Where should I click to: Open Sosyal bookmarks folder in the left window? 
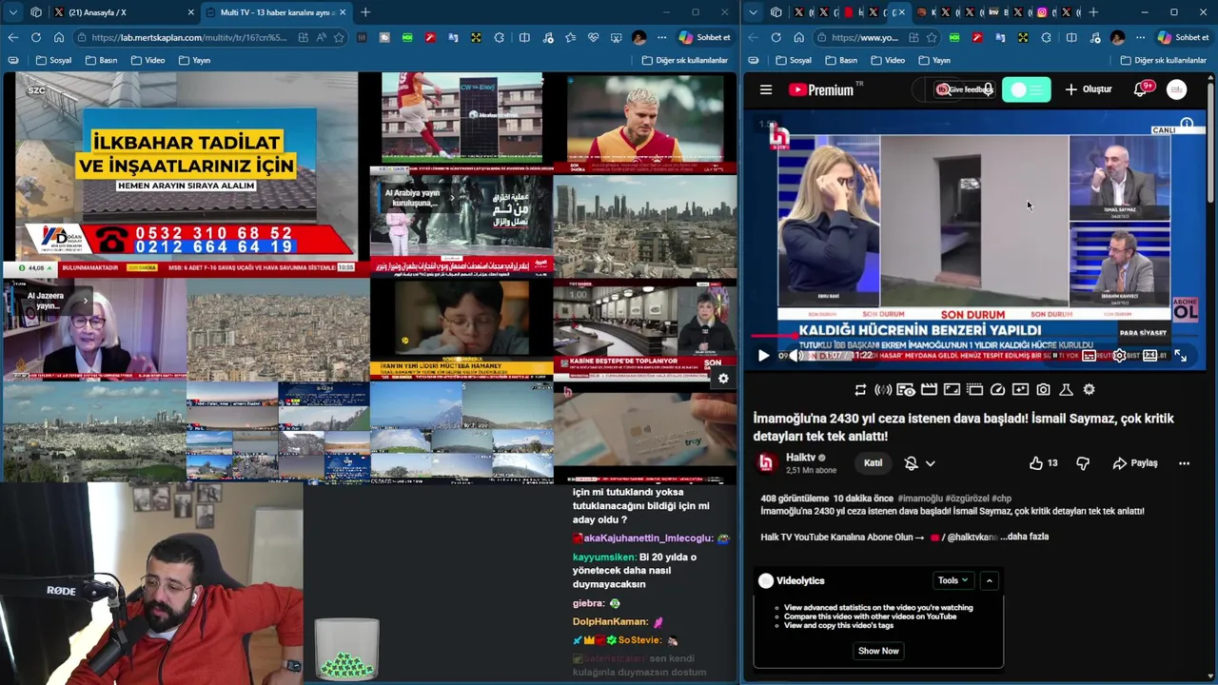(53, 60)
